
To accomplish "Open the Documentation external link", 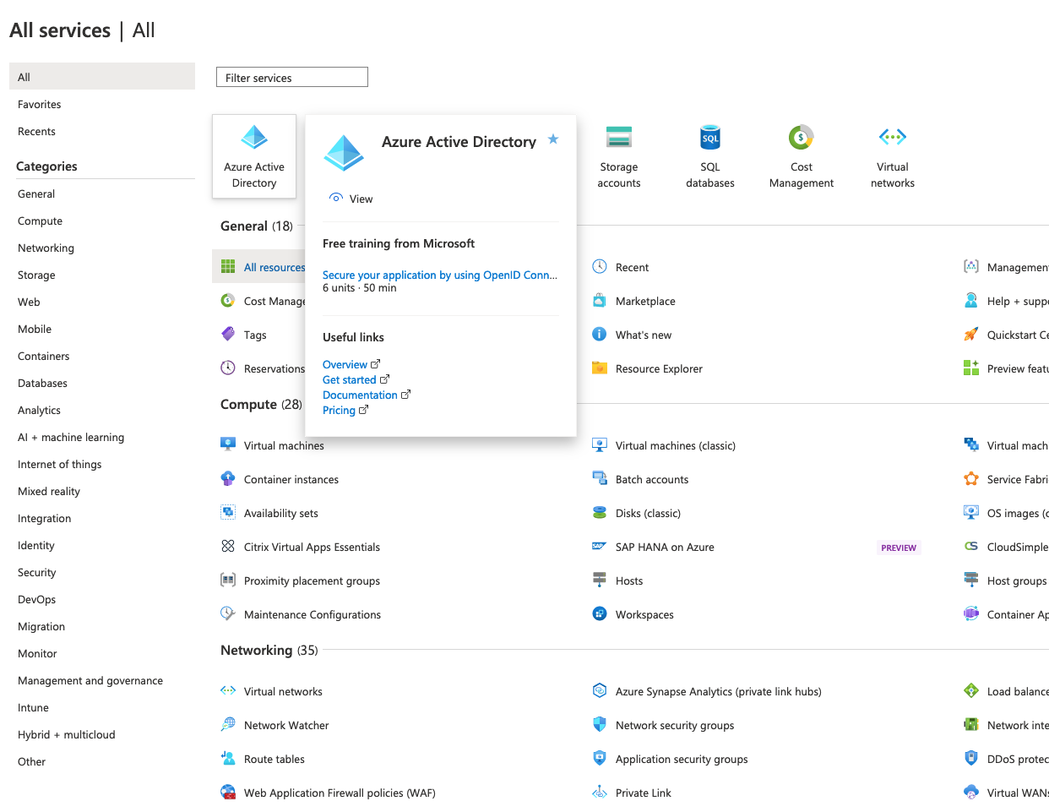I will tap(367, 395).
